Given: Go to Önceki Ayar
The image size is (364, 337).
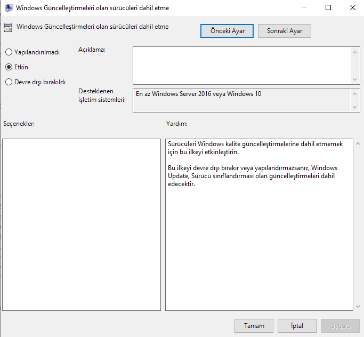Looking at the screenshot, I should [227, 31].
